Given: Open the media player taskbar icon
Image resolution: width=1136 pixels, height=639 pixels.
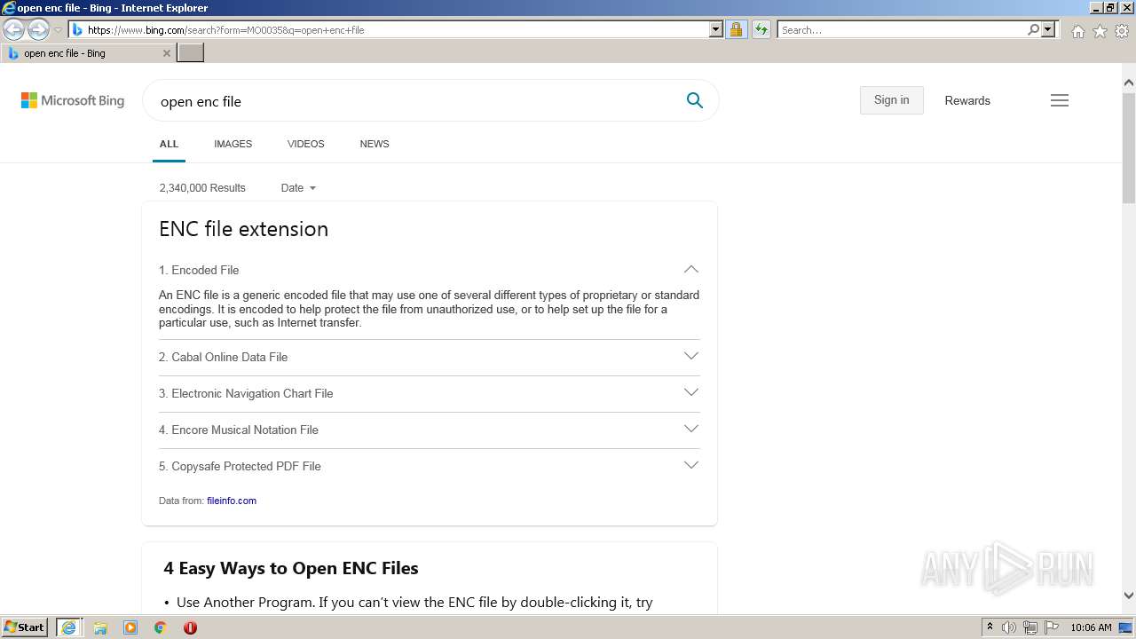Looking at the screenshot, I should click(x=130, y=627).
